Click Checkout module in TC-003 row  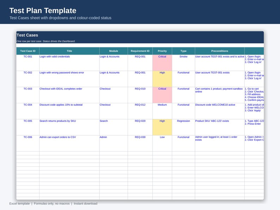click(114, 95)
